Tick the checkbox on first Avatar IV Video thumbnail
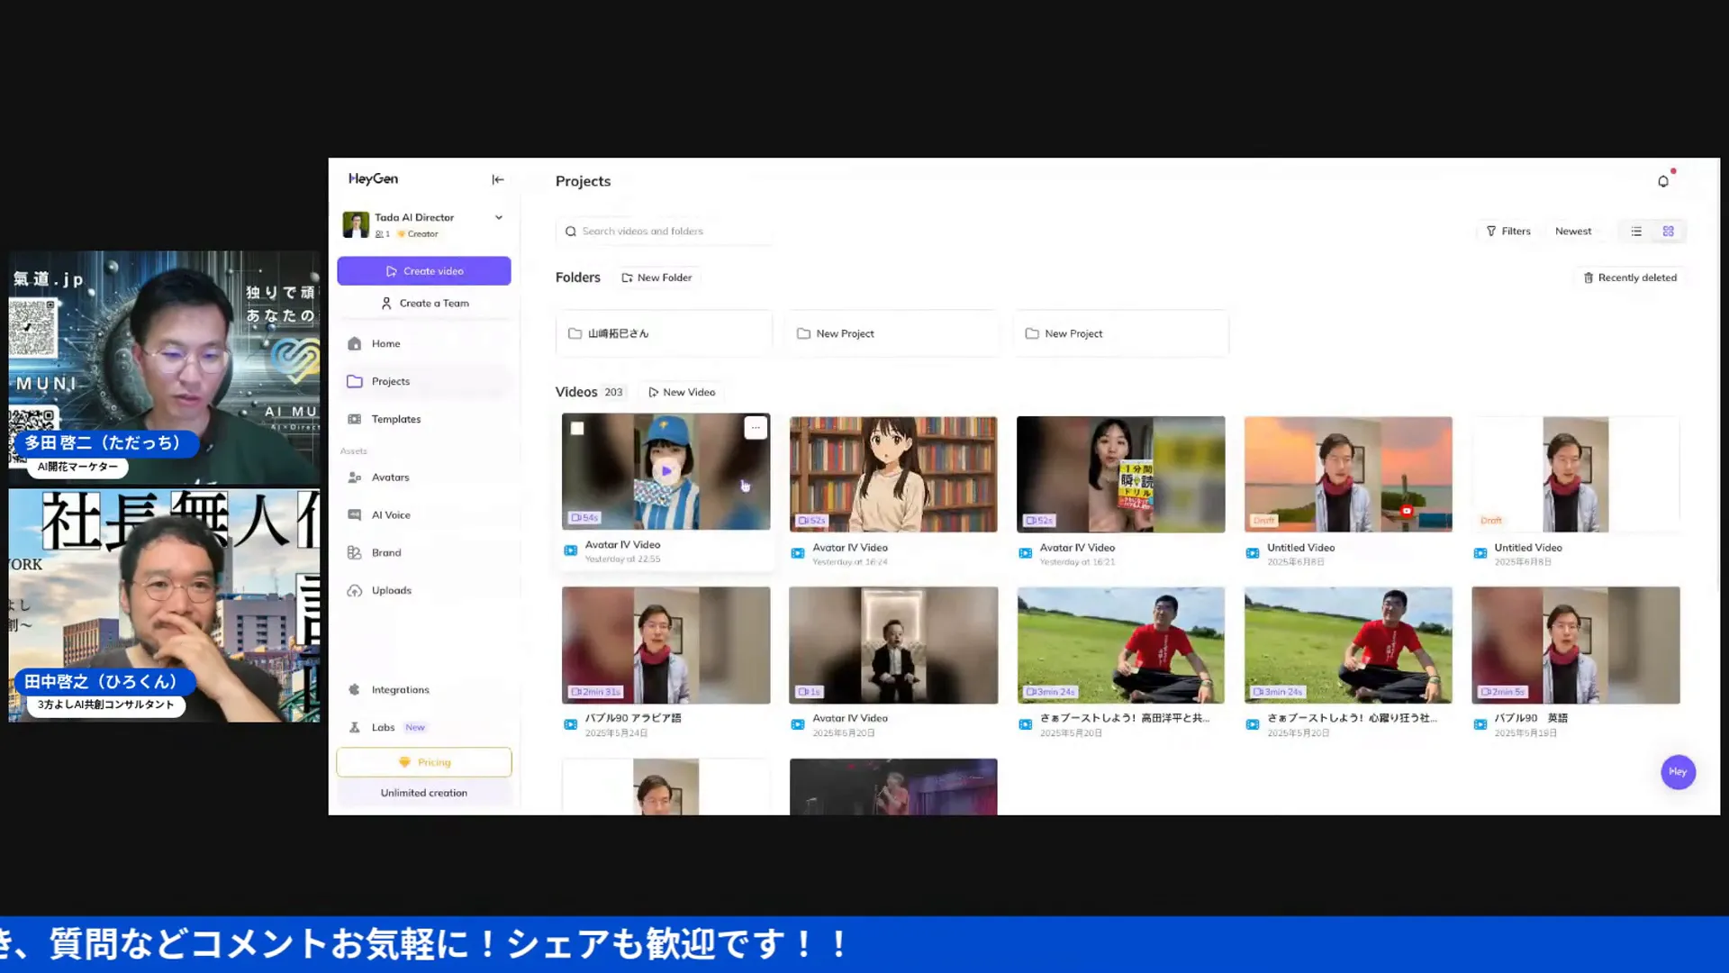1729x973 pixels. (x=577, y=429)
